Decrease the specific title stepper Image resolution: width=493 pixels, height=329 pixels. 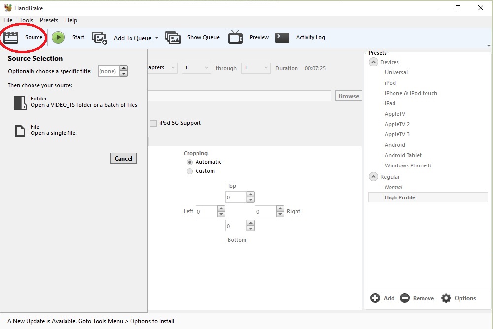tap(124, 74)
